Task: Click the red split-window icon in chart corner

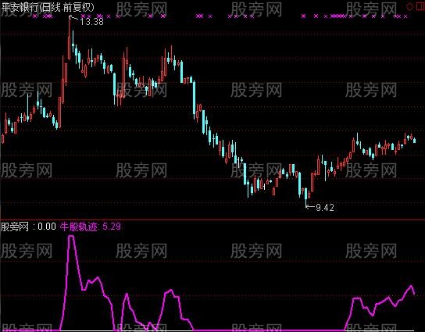Action: pyautogui.click(x=420, y=7)
